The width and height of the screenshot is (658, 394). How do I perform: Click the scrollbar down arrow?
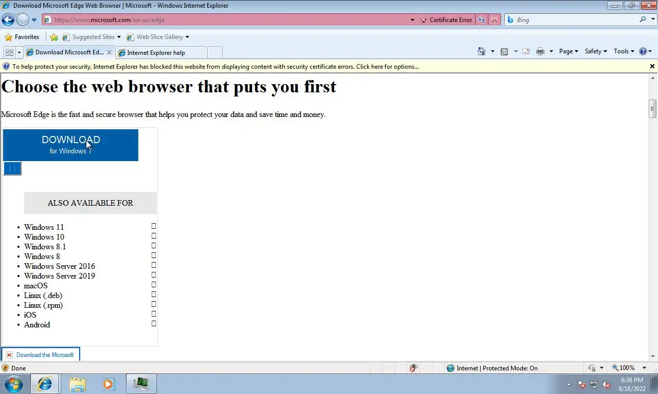point(653,357)
